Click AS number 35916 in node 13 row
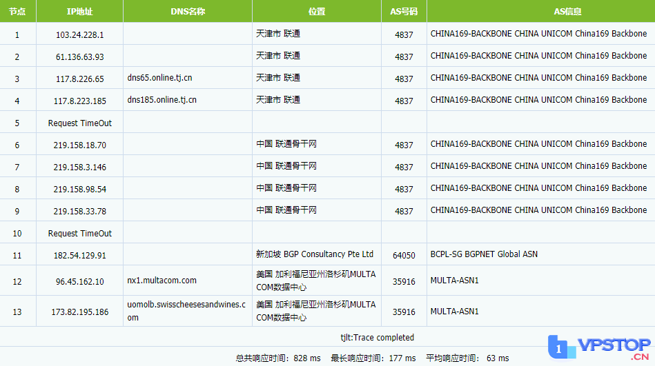Screen dimensions: 655x366 (404, 312)
